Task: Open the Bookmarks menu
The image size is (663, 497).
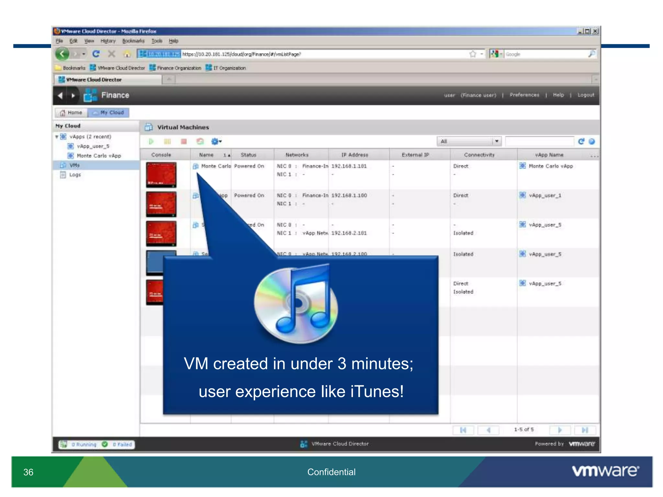Action: (x=133, y=41)
